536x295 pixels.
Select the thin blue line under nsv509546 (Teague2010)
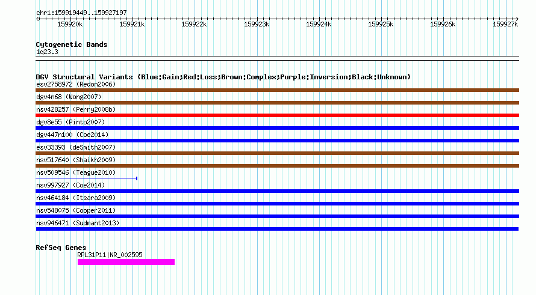pos(87,178)
